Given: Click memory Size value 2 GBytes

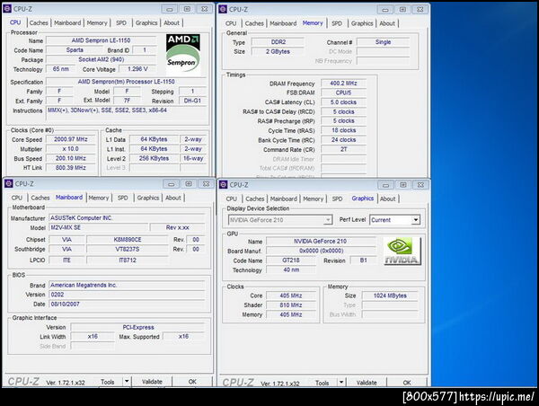Looking at the screenshot, I should pos(278,51).
